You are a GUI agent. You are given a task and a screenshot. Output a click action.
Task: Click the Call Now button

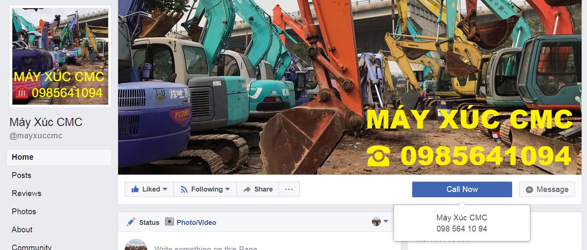click(462, 189)
